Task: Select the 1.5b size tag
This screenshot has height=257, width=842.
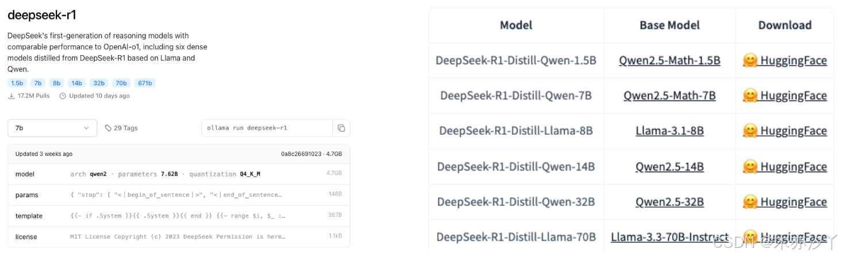Action: pyautogui.click(x=17, y=83)
